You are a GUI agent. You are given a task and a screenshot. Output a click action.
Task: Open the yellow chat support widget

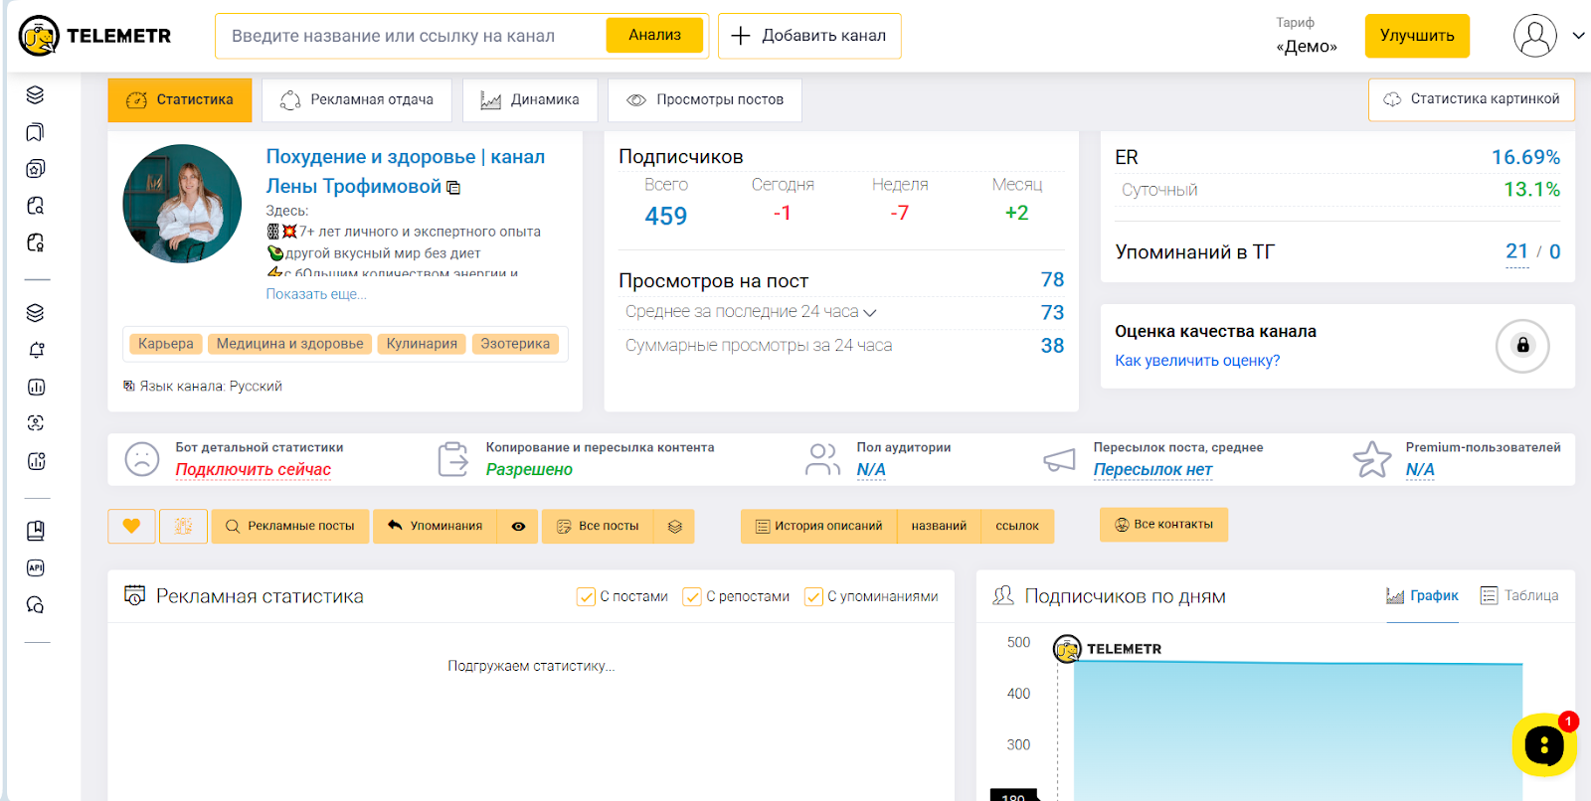pos(1543,744)
